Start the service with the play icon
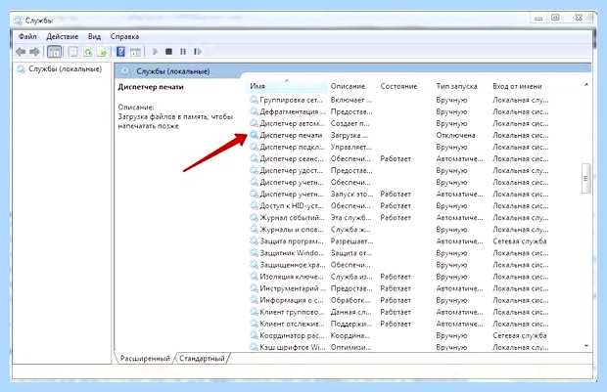The image size is (607, 392). (x=155, y=52)
